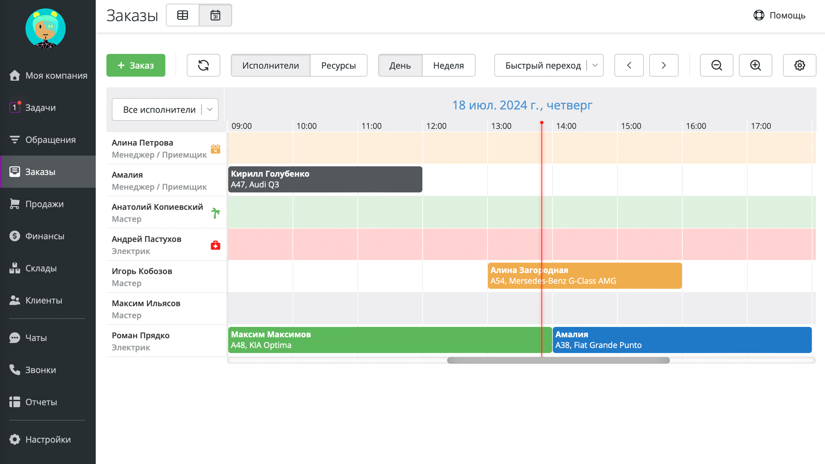This screenshot has height=464, width=825.
Task: Zoom out the timeline
Action: [716, 65]
